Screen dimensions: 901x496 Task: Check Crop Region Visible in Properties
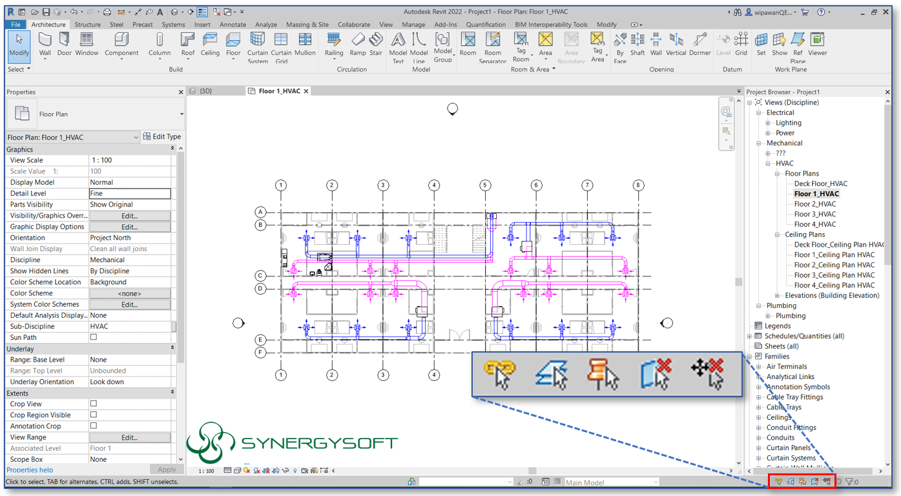point(93,414)
